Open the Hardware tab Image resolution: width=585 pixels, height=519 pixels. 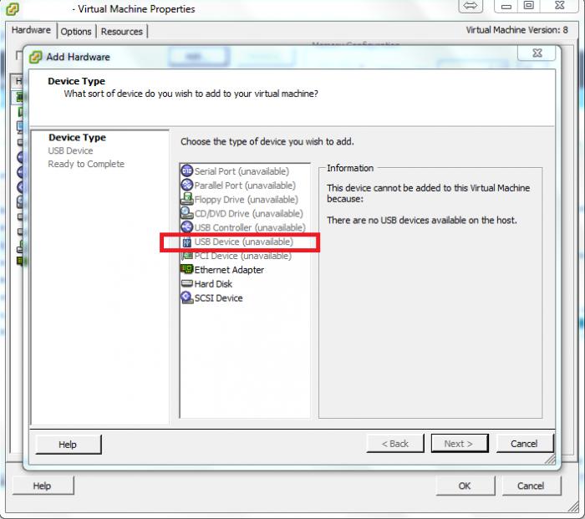[32, 30]
